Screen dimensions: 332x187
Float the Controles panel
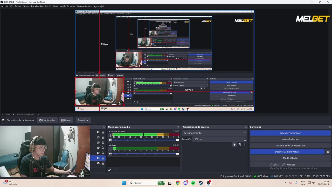330,127
